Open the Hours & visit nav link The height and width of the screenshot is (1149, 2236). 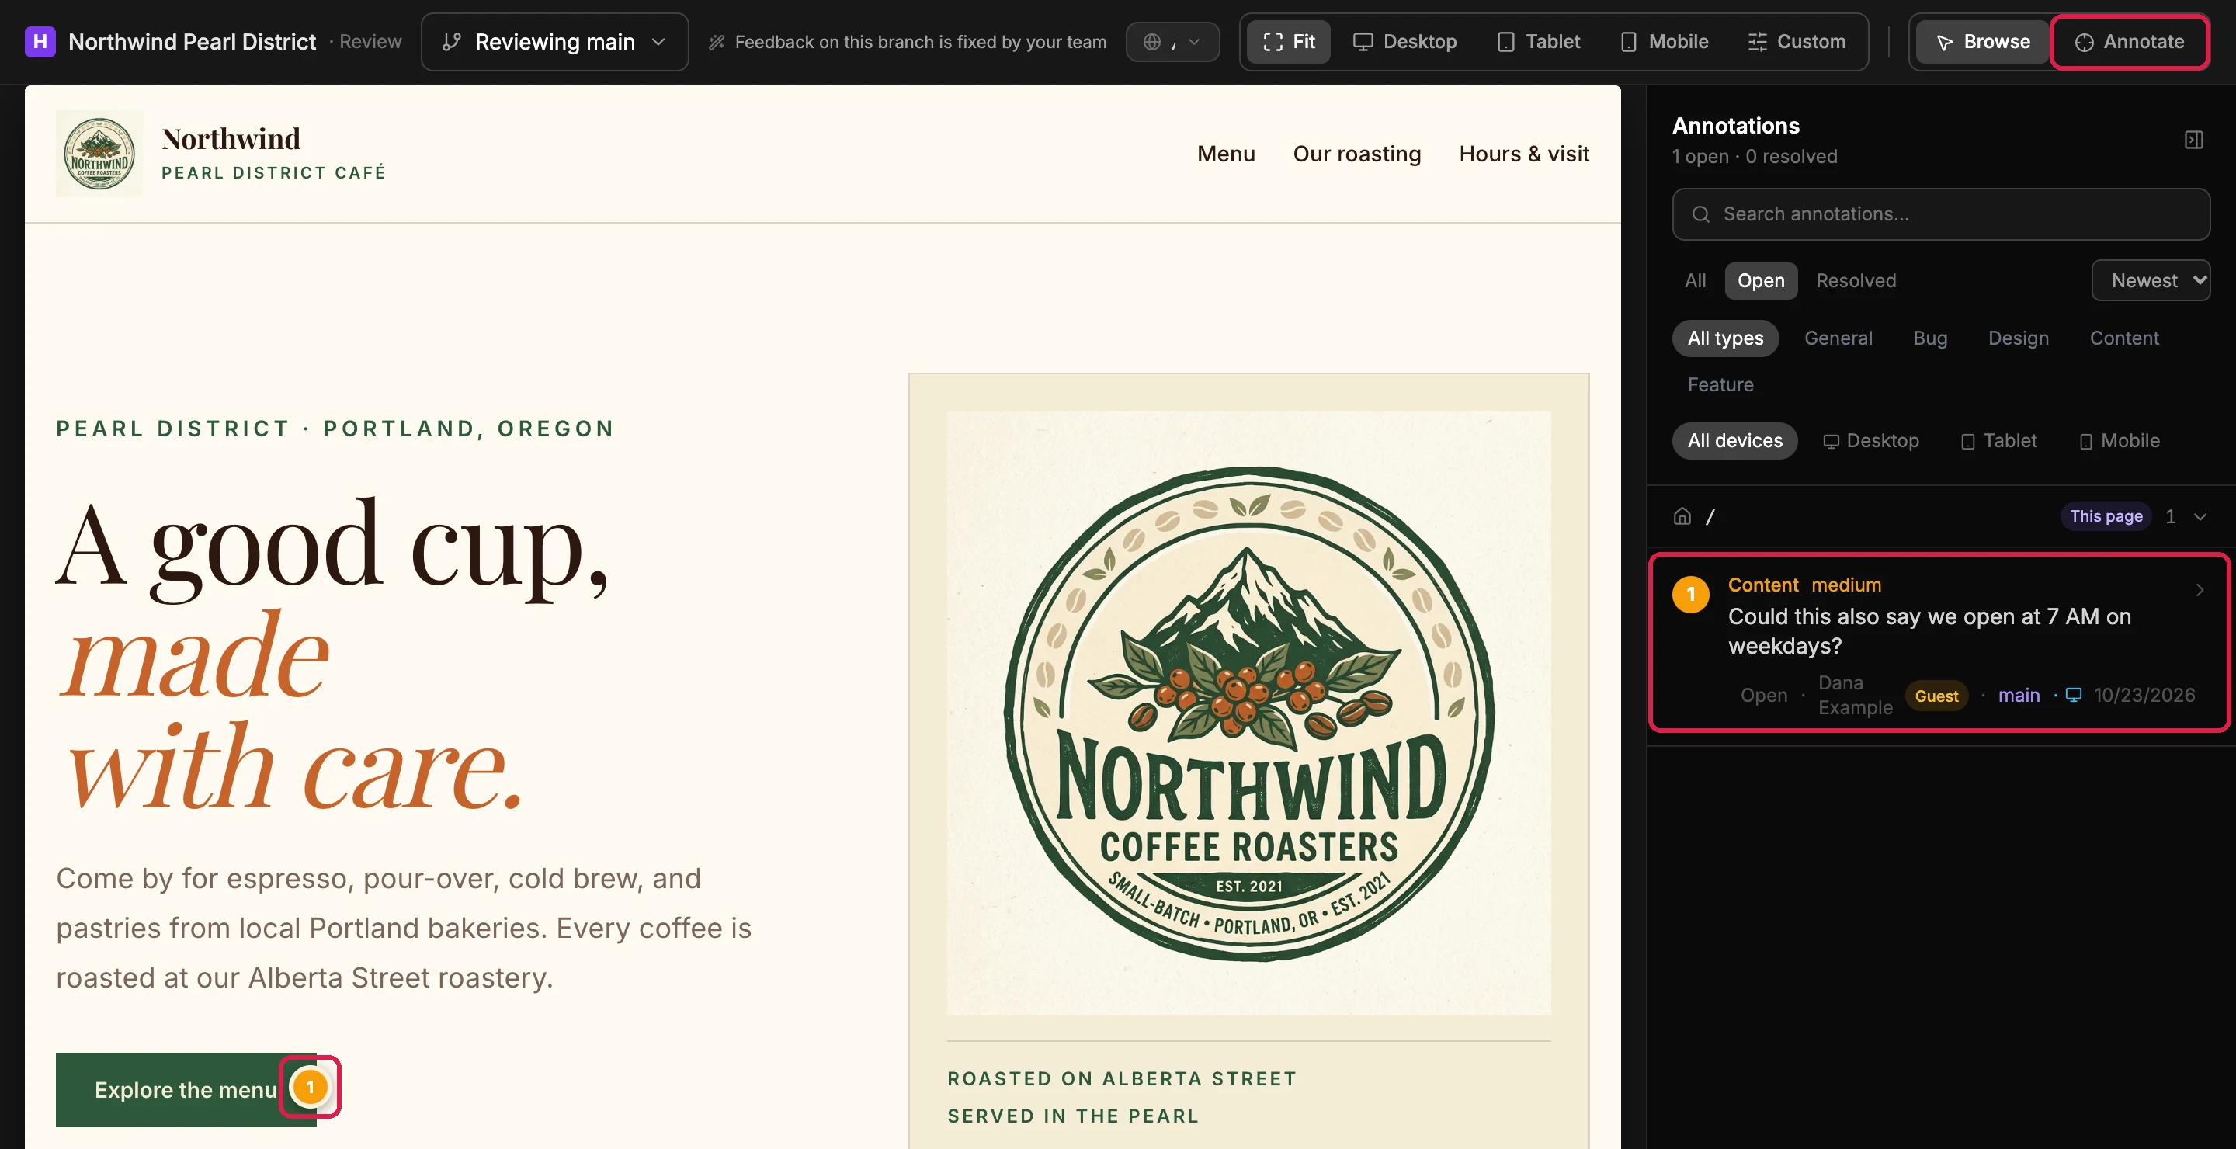(x=1523, y=154)
